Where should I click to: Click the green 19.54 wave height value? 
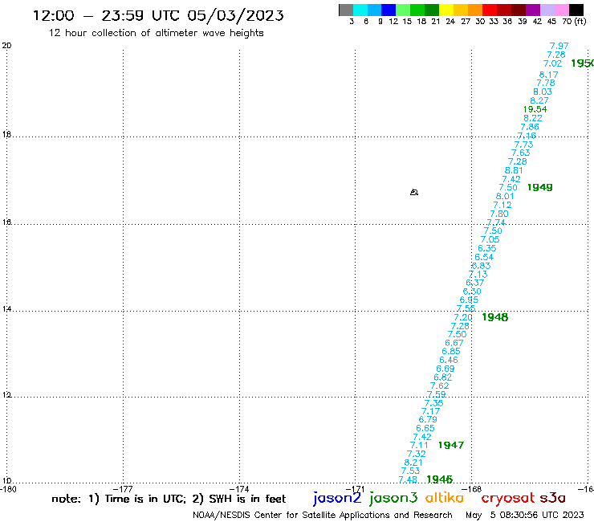(x=535, y=109)
